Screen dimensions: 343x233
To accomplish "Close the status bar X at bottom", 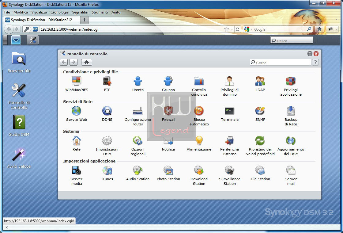I will click(x=6, y=227).
